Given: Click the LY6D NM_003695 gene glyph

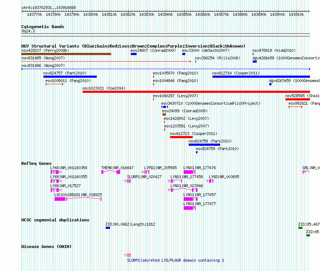Looking at the screenshot, I should click(210, 181).
